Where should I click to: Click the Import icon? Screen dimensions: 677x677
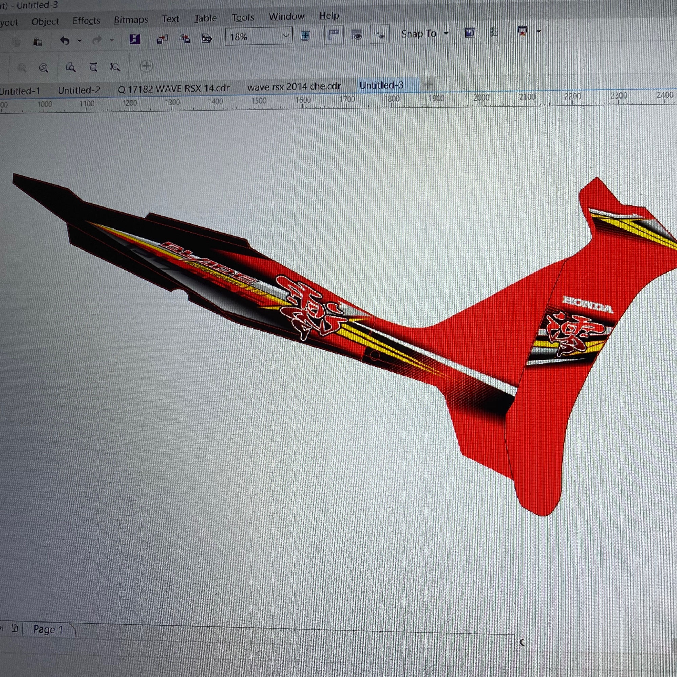coord(162,39)
